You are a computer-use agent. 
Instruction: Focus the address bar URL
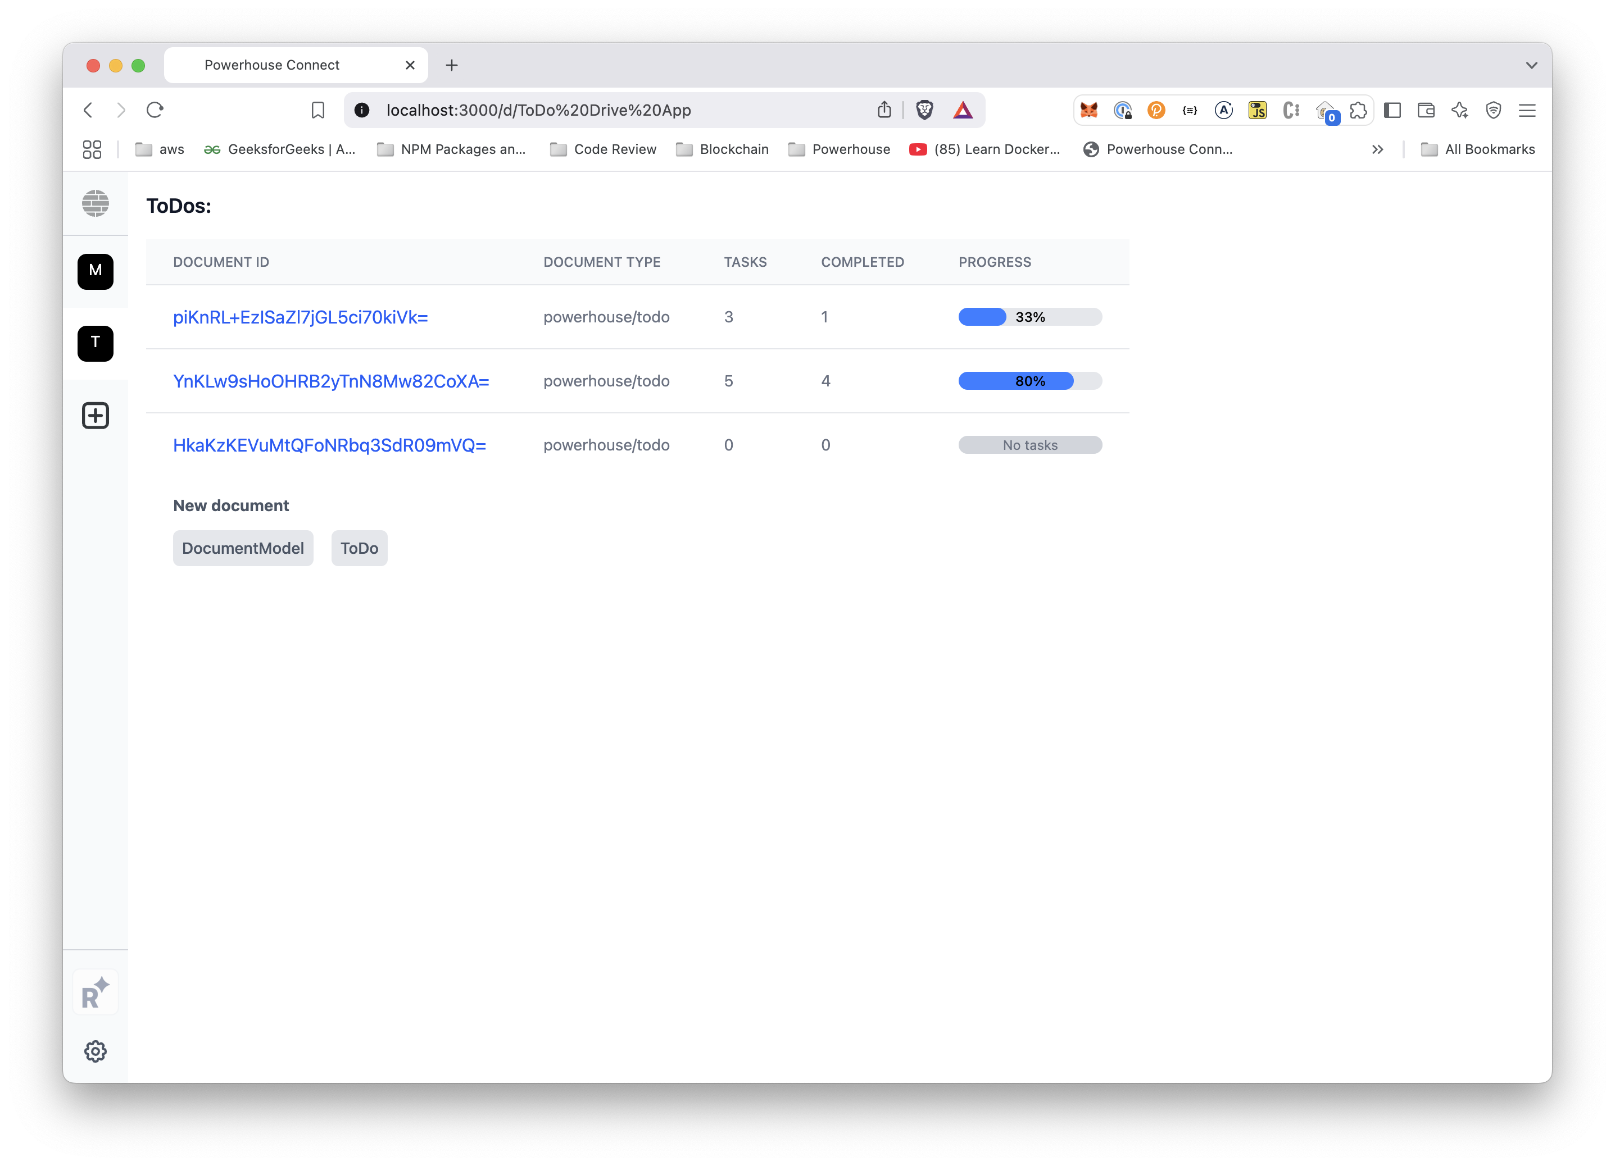538,110
